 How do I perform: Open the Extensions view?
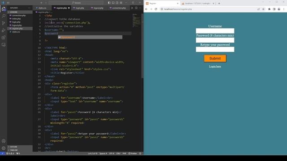point(4,38)
